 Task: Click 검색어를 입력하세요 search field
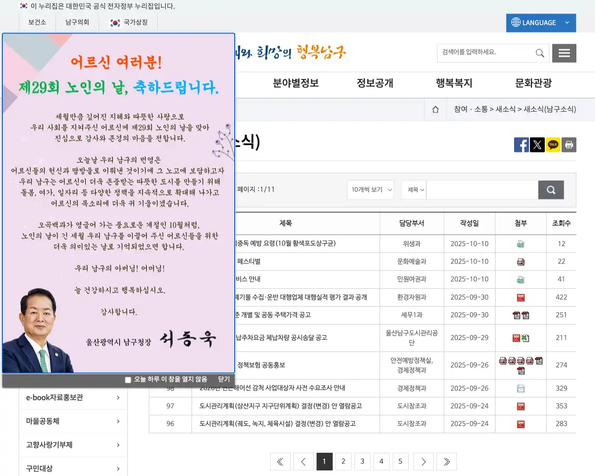(x=483, y=53)
